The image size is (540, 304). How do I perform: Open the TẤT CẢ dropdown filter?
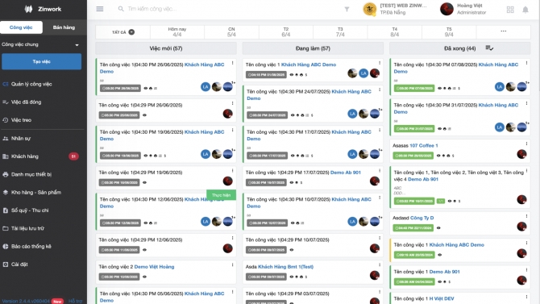point(123,32)
